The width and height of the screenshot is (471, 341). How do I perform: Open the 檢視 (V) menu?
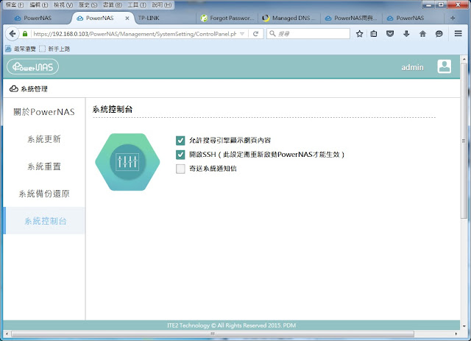tap(63, 5)
